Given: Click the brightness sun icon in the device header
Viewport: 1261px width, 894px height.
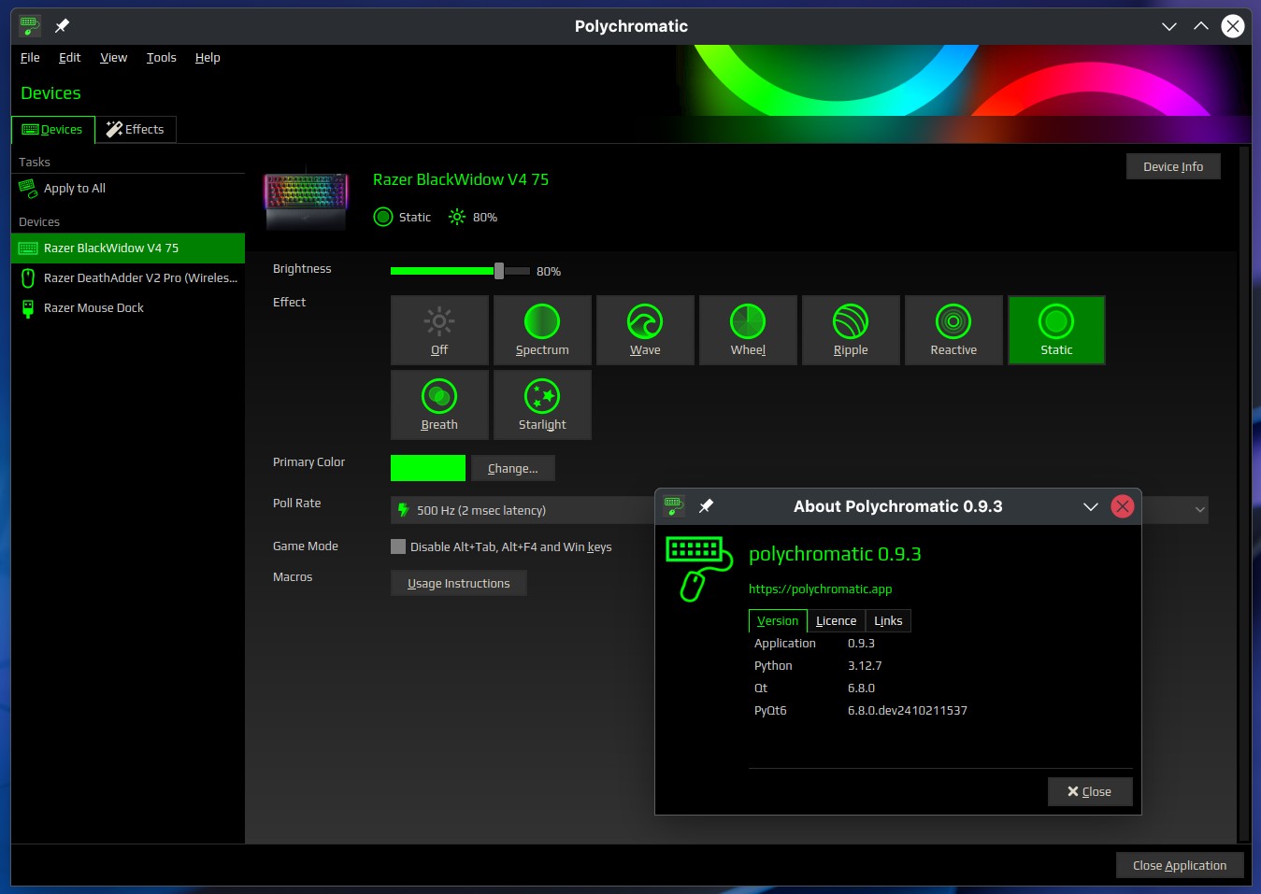Looking at the screenshot, I should 457,218.
